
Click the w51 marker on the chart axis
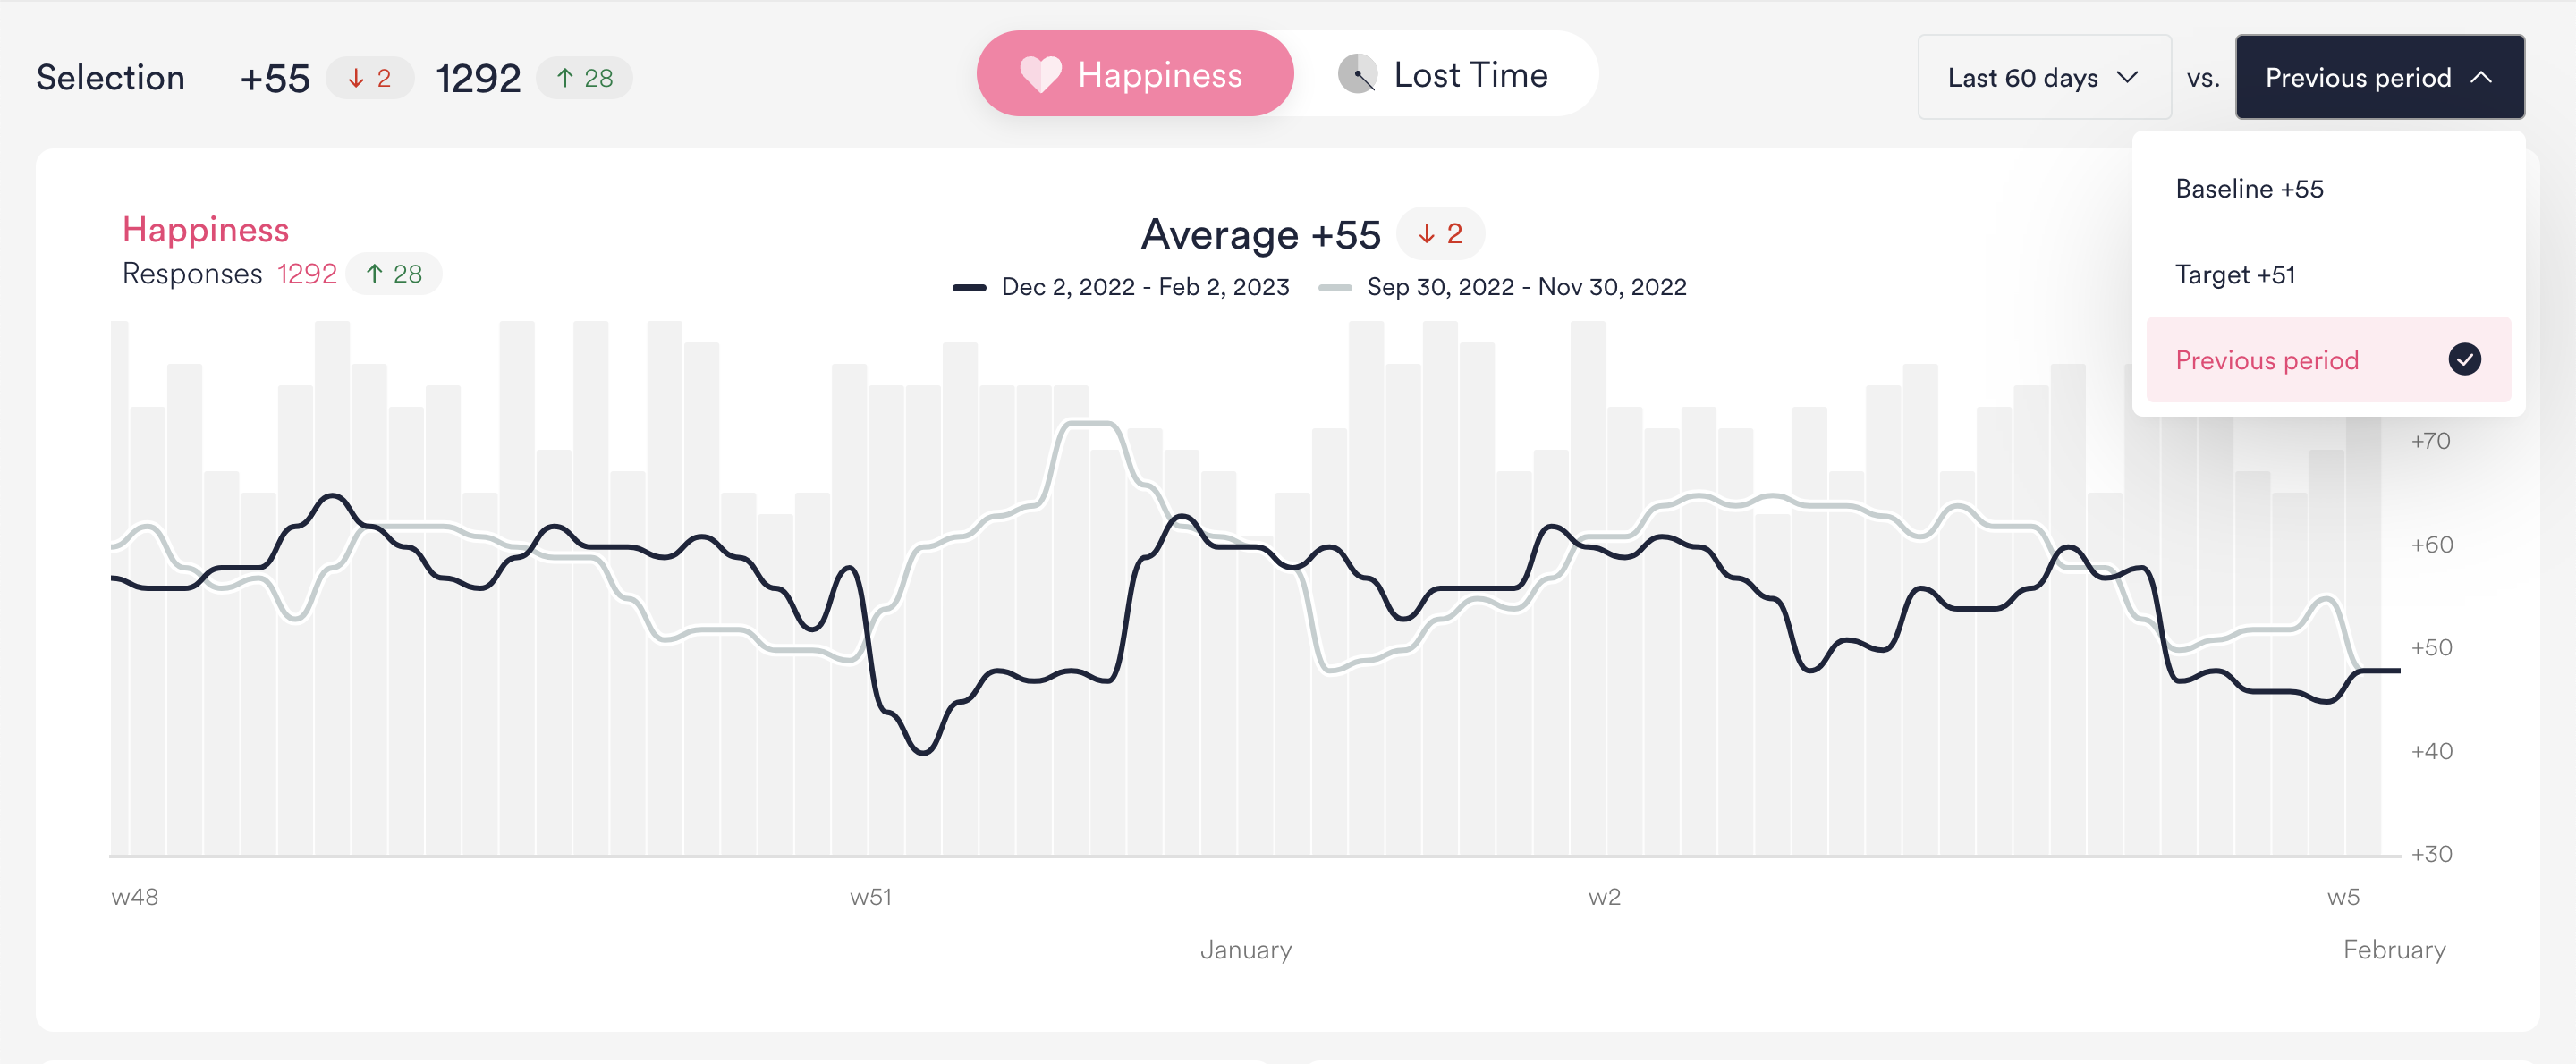pos(870,897)
